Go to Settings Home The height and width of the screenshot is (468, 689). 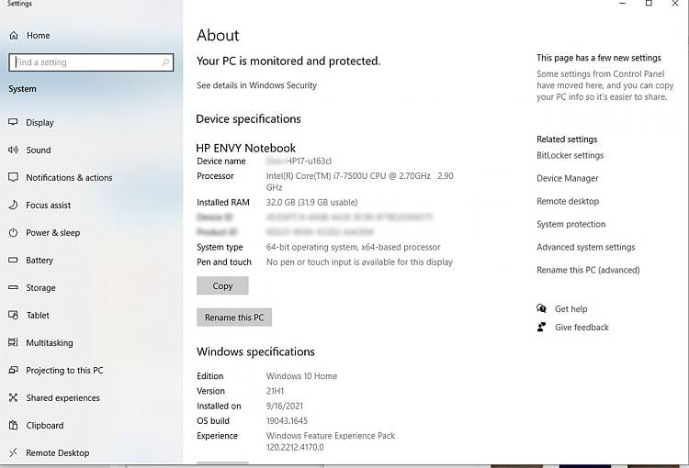pos(39,36)
